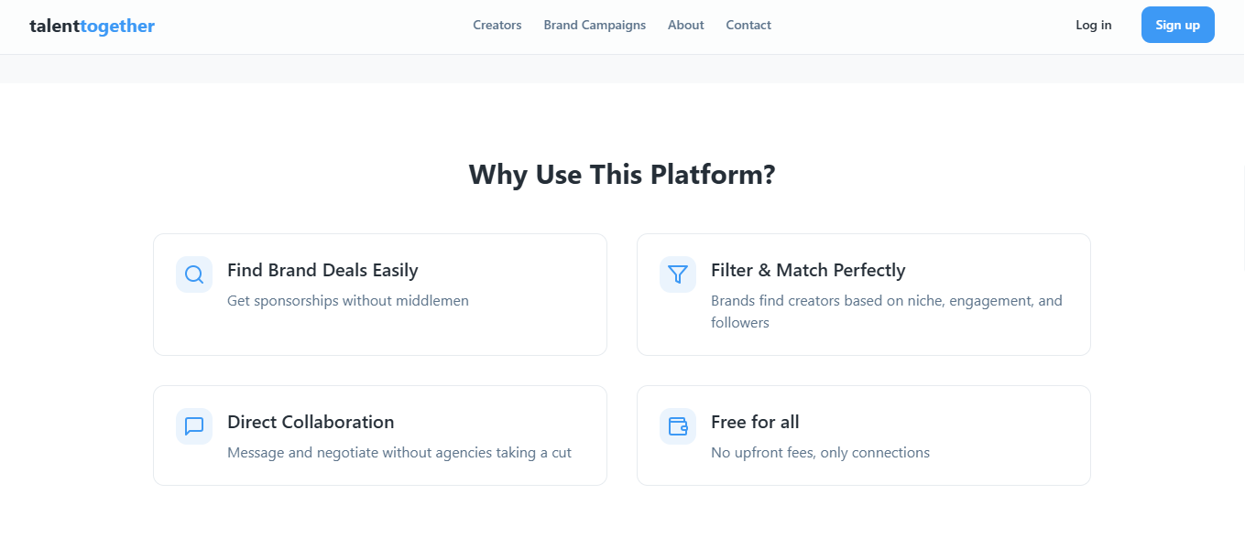Click the magnifier icon beside Find Brand Deals
Viewport: 1245px width, 559px height.
pyautogui.click(x=194, y=274)
